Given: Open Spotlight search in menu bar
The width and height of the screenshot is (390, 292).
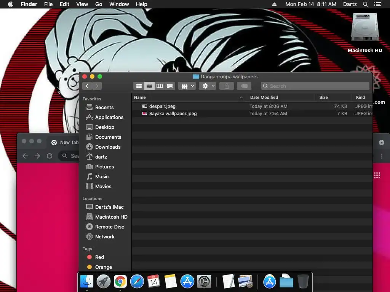Looking at the screenshot, I should click(365, 4).
